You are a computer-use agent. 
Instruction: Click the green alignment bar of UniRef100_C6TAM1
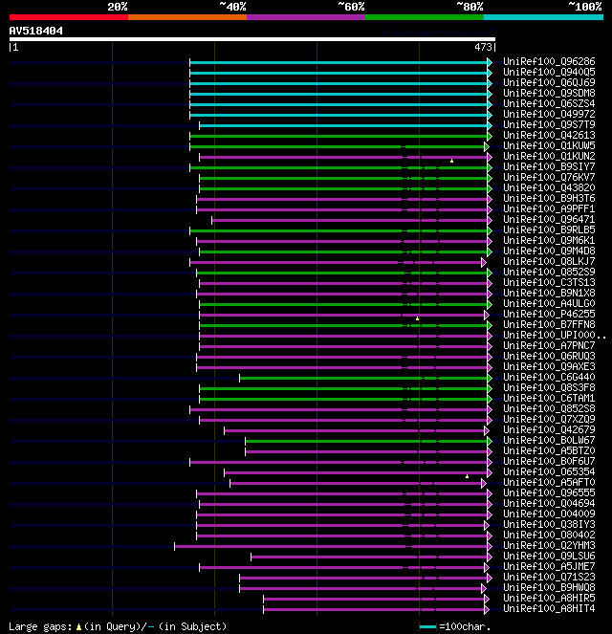343,399
